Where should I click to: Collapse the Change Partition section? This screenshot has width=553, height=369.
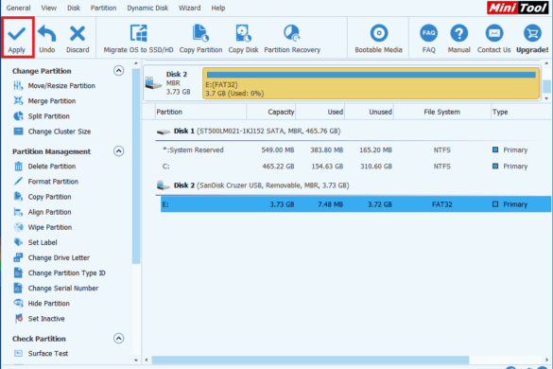pos(119,71)
